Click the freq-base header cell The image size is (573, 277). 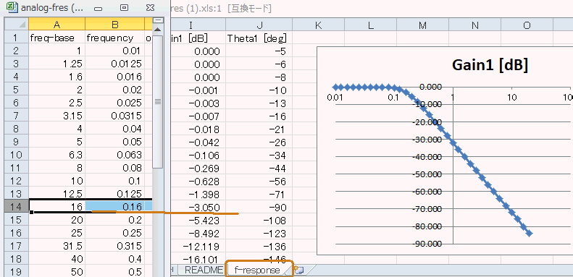(57, 38)
